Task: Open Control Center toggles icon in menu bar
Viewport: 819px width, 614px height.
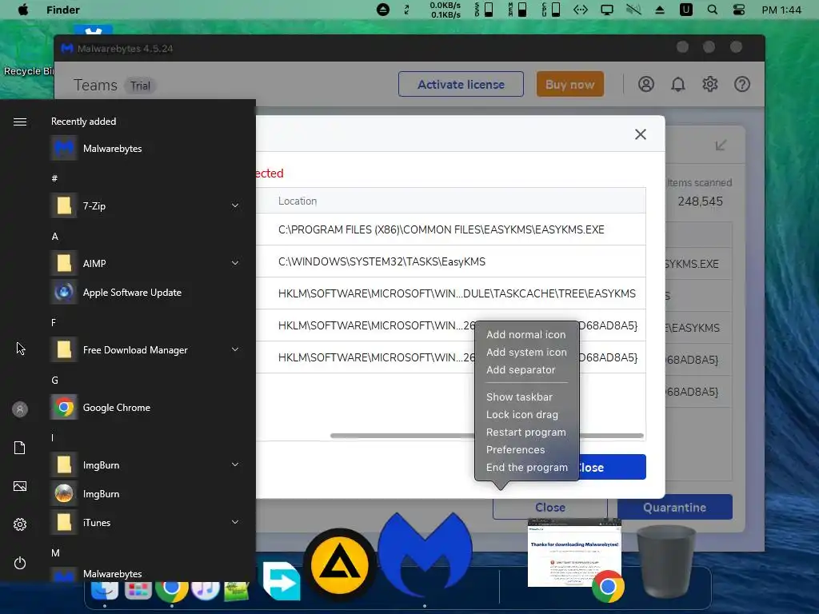Action: (x=738, y=10)
